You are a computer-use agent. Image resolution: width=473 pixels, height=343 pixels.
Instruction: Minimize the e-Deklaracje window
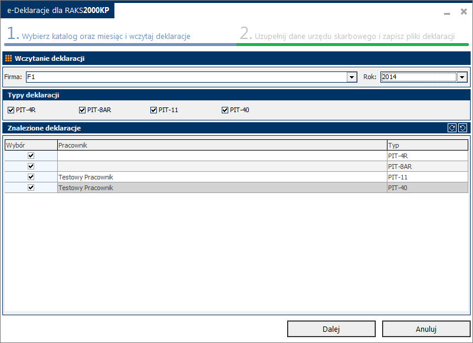click(447, 12)
